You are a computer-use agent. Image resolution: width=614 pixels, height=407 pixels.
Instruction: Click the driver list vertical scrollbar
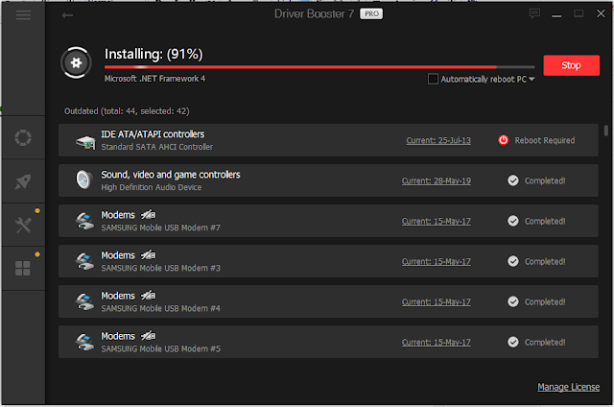tap(605, 131)
